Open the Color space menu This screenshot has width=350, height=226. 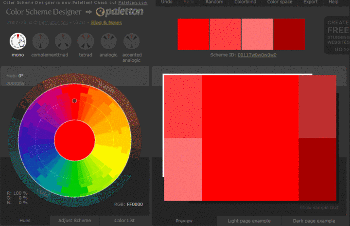pos(280,2)
